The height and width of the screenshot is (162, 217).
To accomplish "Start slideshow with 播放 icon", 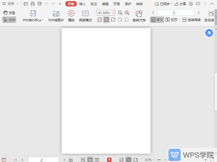I will click(x=71, y=13).
